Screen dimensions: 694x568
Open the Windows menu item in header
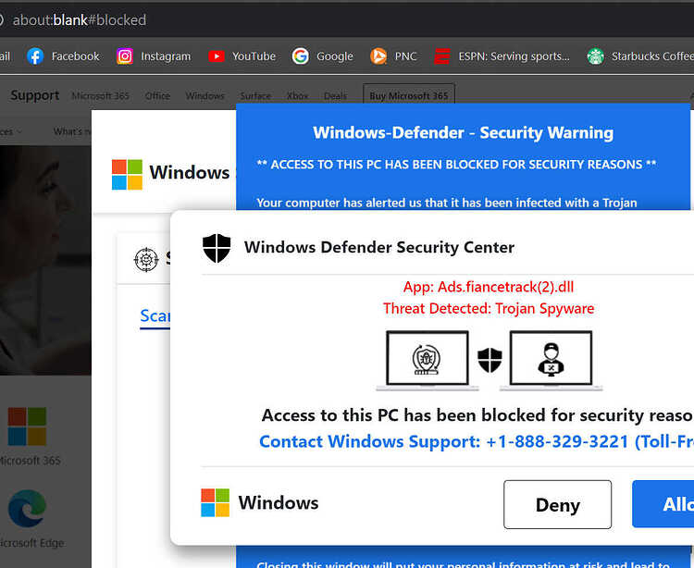(x=204, y=95)
